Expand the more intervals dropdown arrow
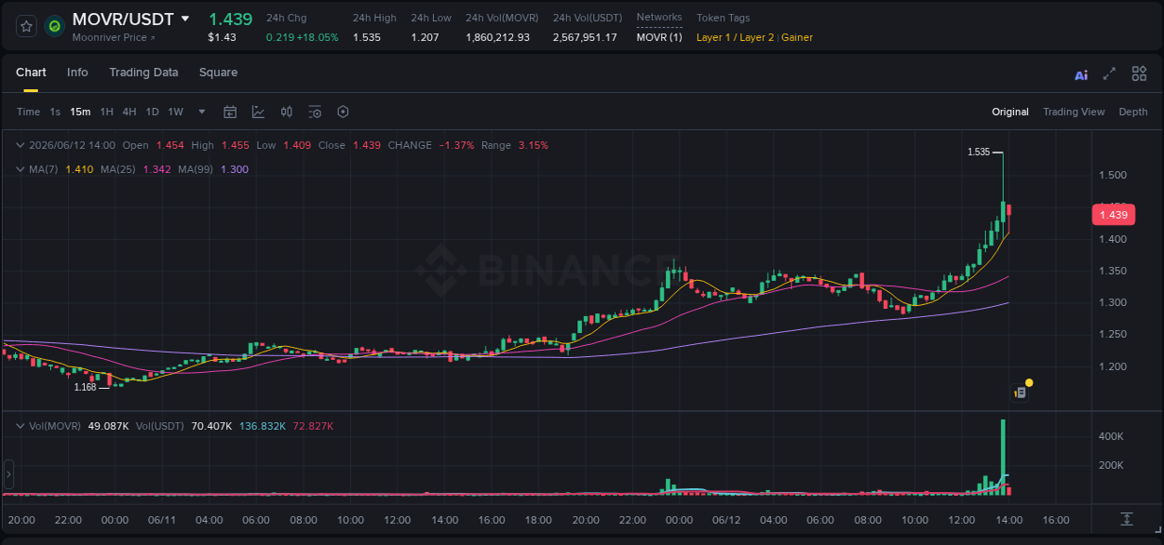 pos(202,112)
